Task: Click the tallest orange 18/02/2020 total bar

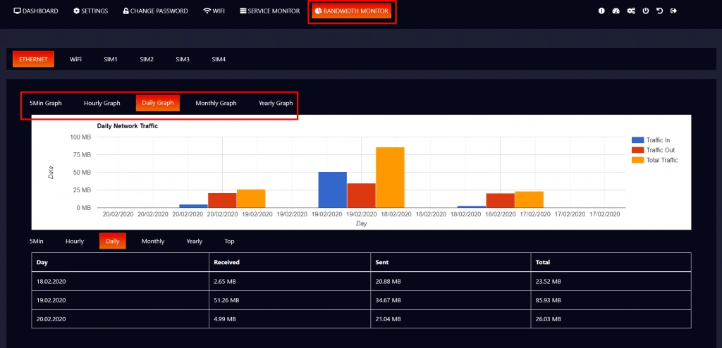Action: pos(390,178)
